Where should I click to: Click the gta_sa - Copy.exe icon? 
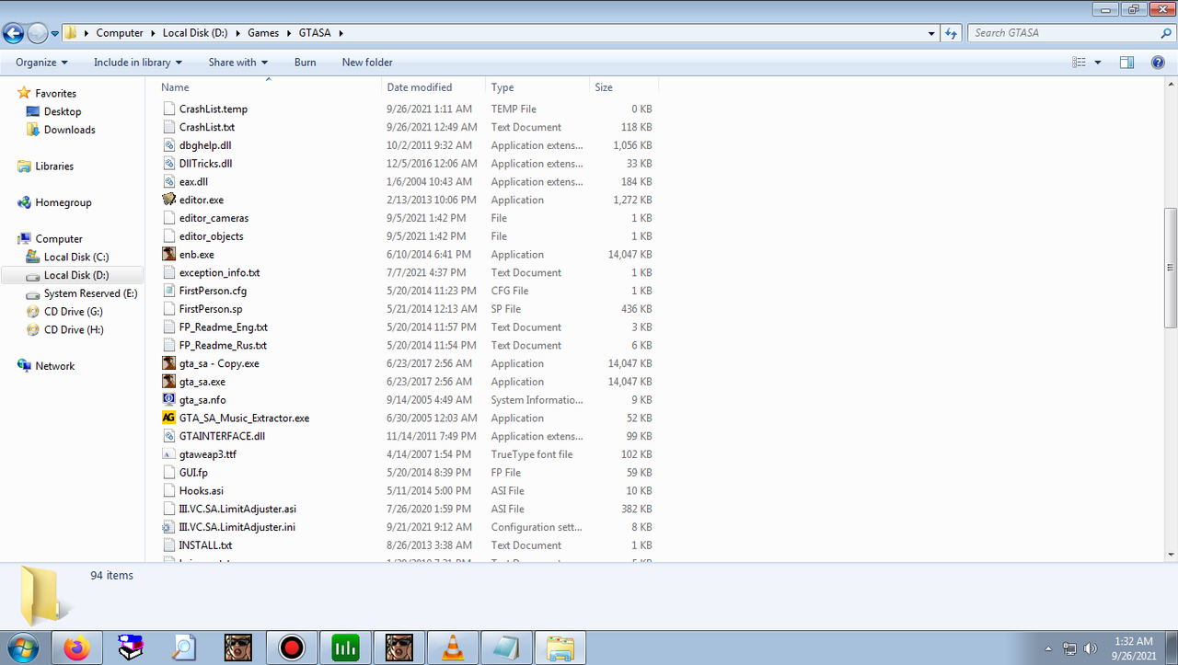[168, 363]
